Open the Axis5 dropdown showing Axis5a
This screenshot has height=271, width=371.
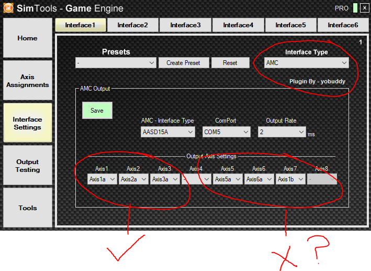coord(228,179)
